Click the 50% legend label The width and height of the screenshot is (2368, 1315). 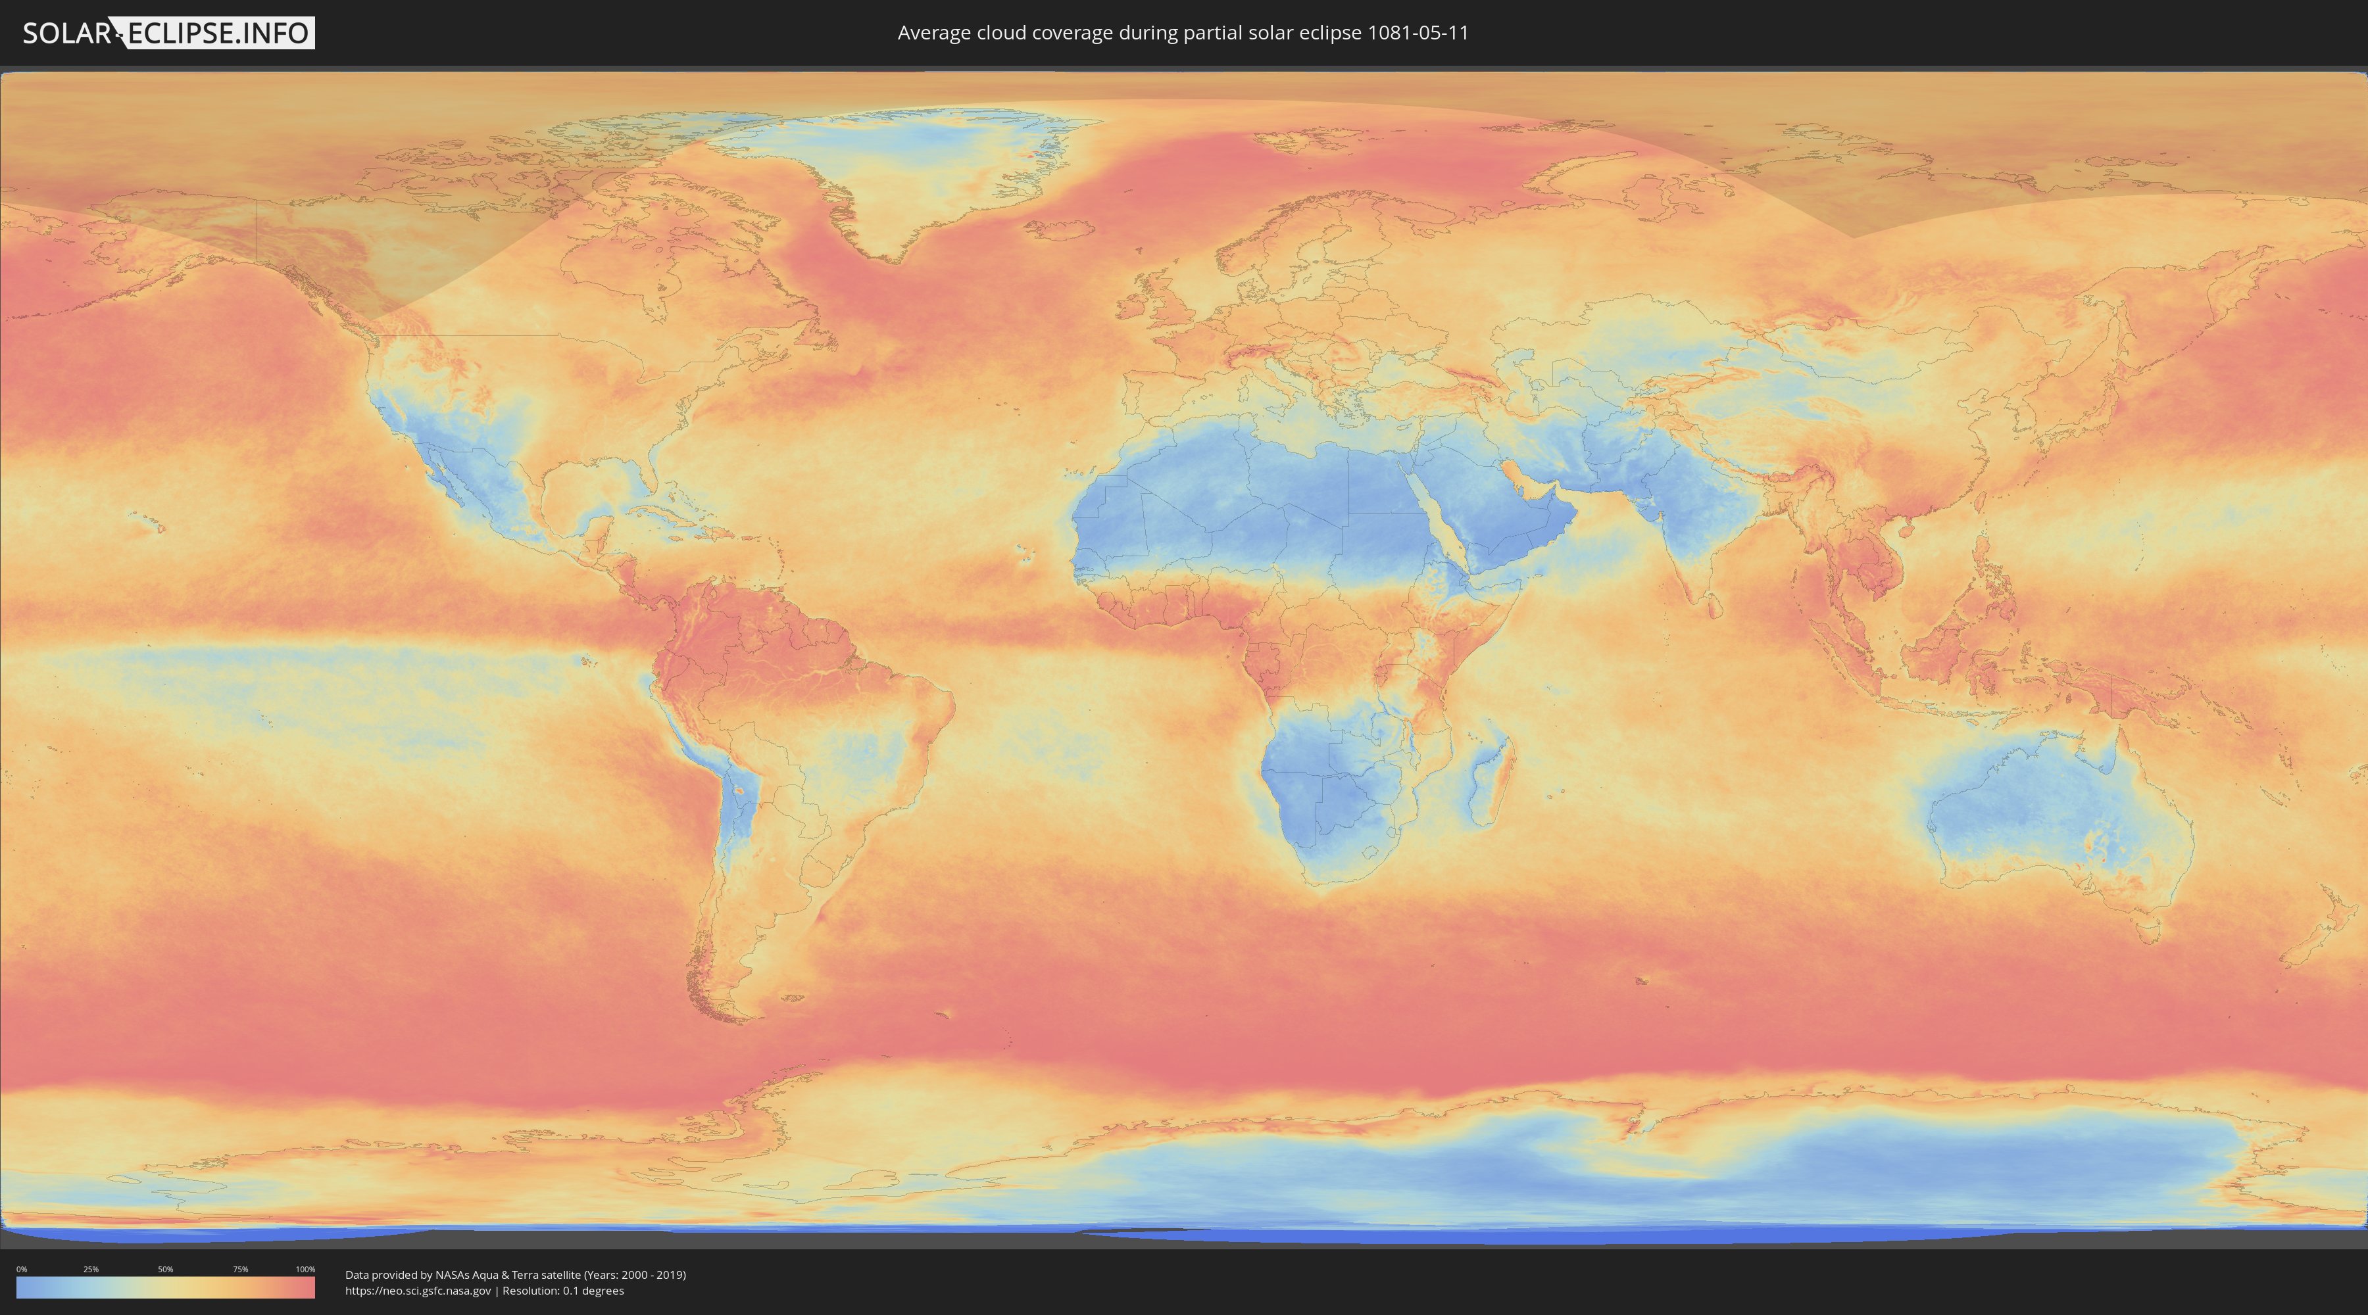(x=166, y=1269)
